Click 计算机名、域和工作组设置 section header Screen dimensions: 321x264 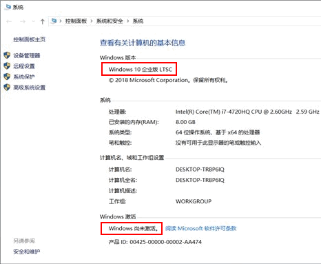tap(132, 158)
